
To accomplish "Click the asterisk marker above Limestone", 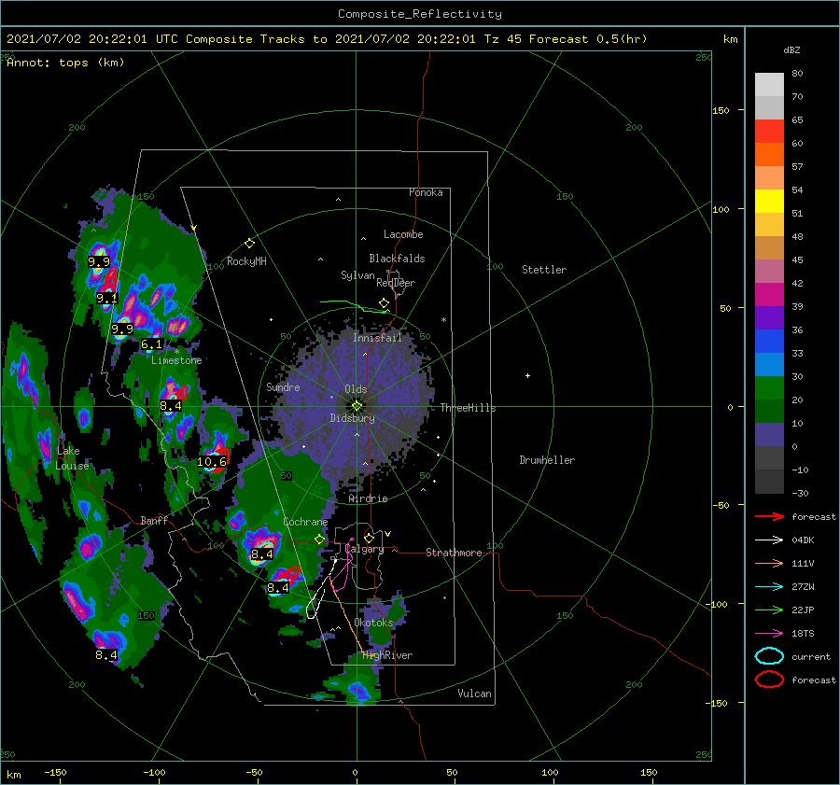I will 176,352.
